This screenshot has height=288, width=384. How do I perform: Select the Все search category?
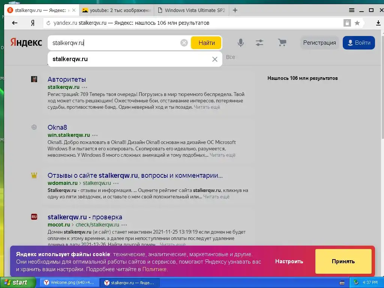coord(231,57)
